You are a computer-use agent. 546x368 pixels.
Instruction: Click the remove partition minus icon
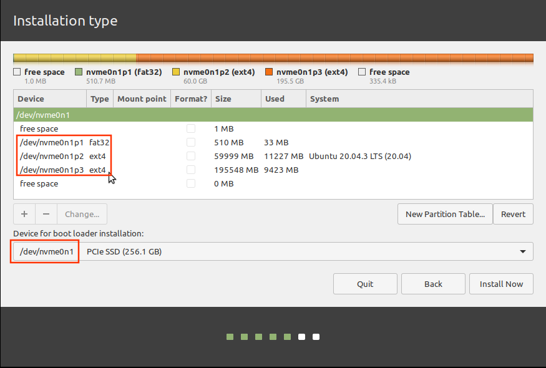click(x=46, y=214)
